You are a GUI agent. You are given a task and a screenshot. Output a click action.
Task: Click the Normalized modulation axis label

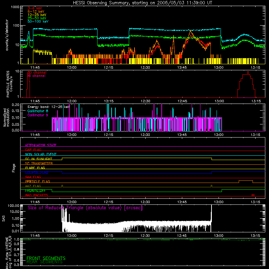[6, 117]
